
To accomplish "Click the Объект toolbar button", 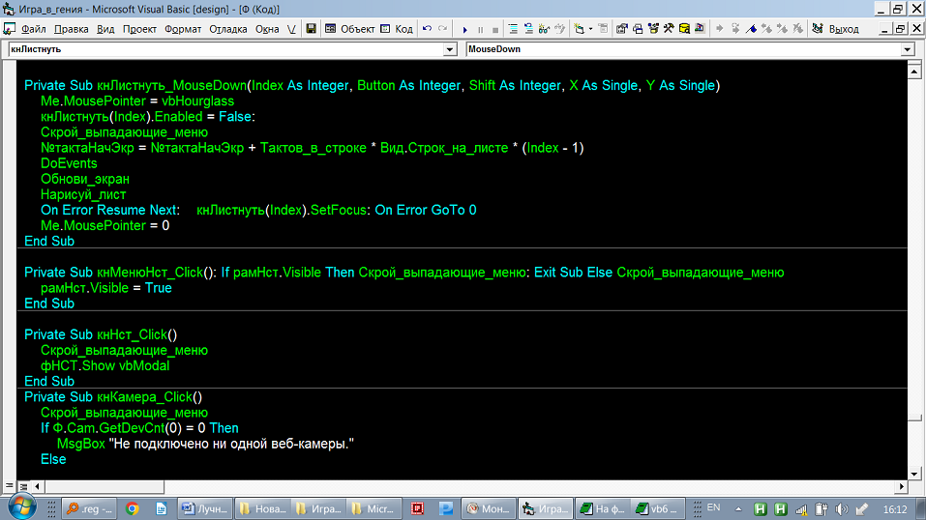I will coord(349,29).
